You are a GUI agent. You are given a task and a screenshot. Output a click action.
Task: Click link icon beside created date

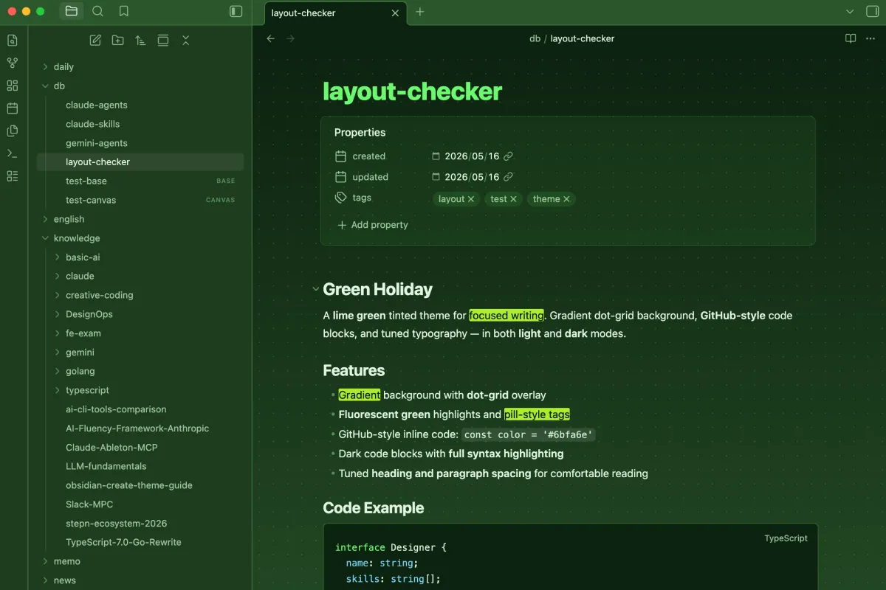(508, 156)
